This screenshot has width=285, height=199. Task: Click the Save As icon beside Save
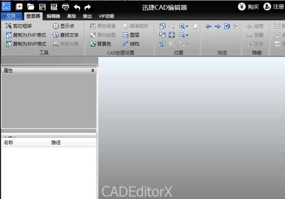coord(54,7)
